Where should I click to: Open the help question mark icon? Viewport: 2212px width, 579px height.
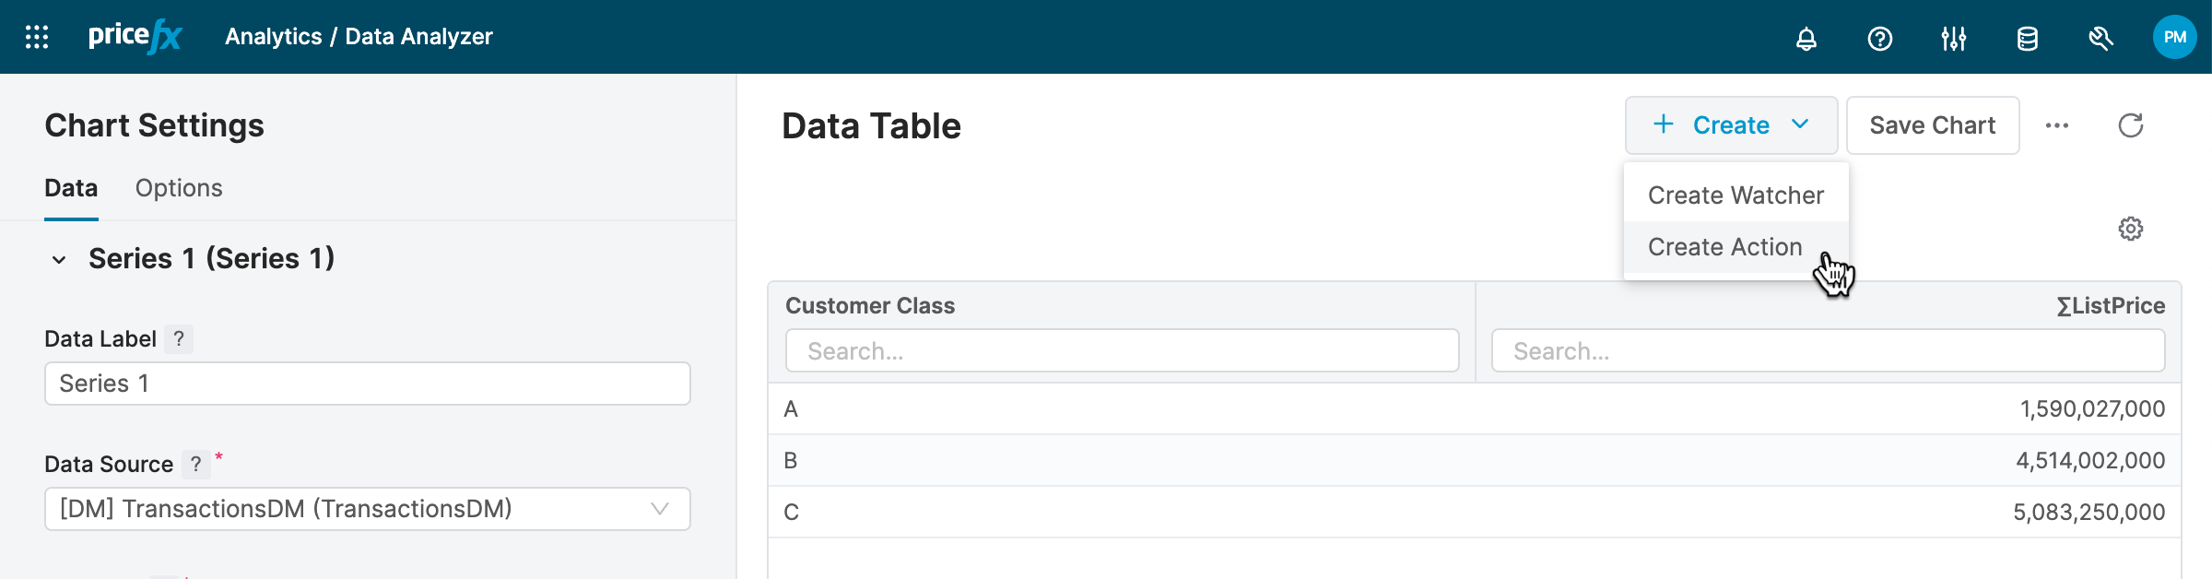point(1879,39)
